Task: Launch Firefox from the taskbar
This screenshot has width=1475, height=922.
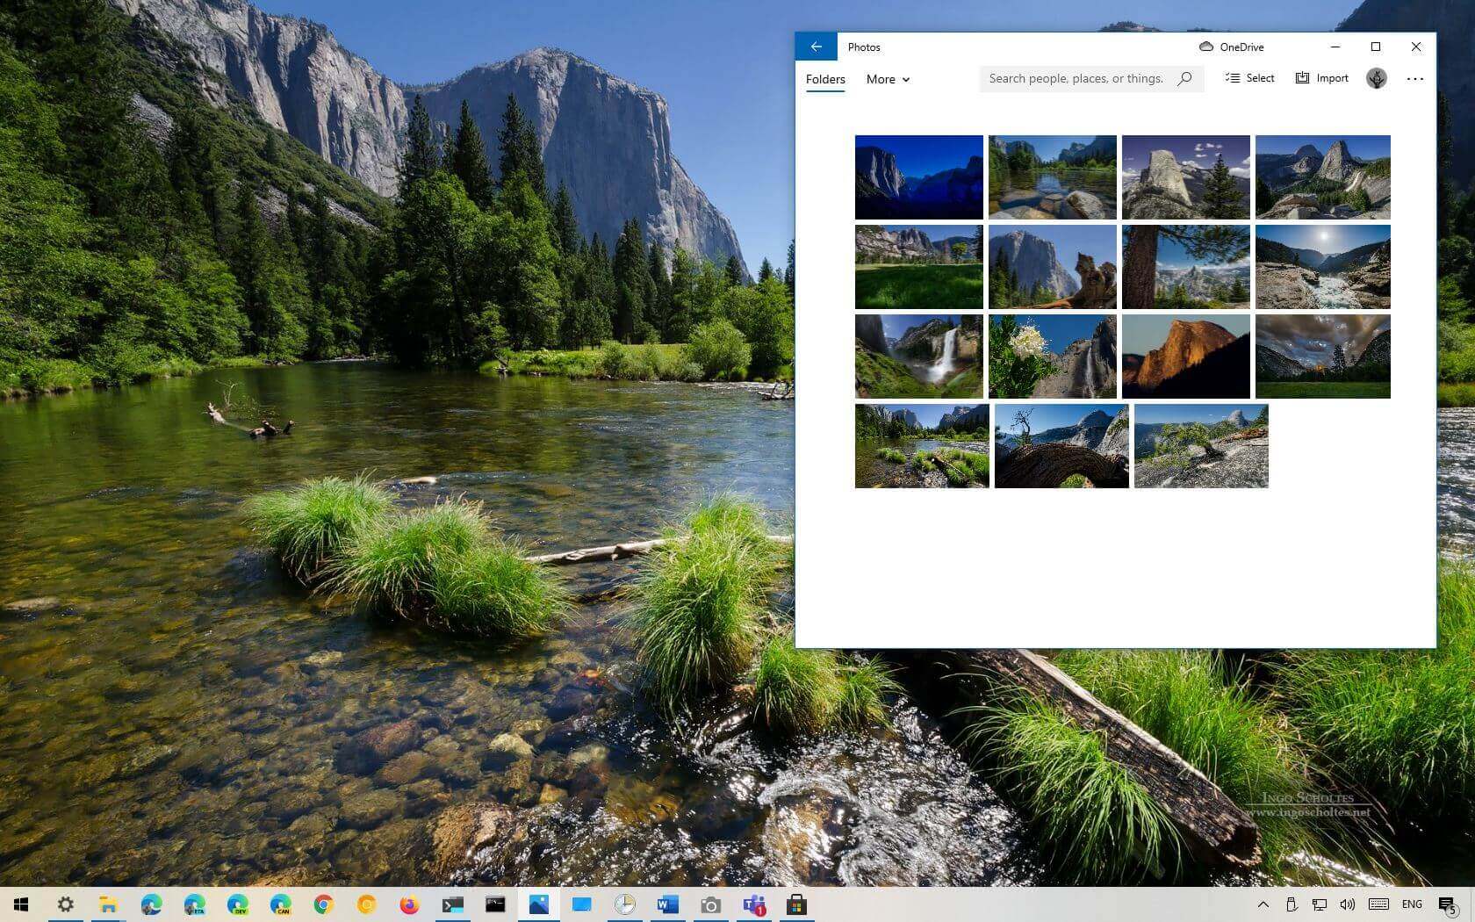Action: pyautogui.click(x=409, y=904)
